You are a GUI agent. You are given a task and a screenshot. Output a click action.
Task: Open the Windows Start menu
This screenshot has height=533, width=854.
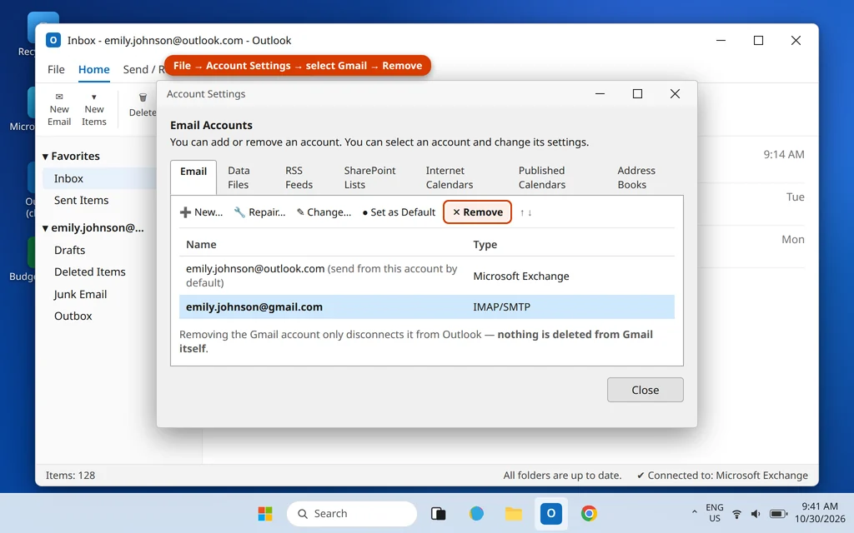coord(265,513)
